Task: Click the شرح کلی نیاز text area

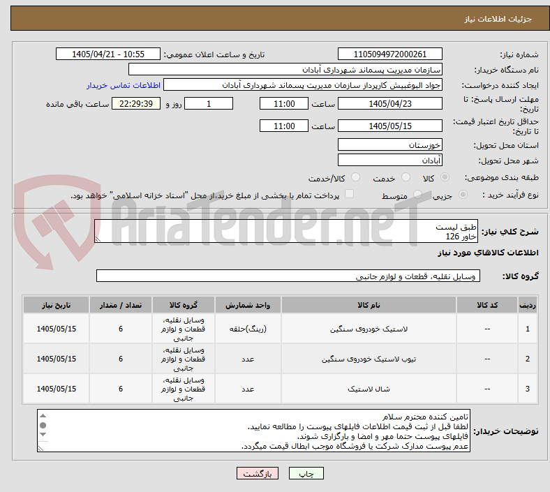Action: (286, 232)
